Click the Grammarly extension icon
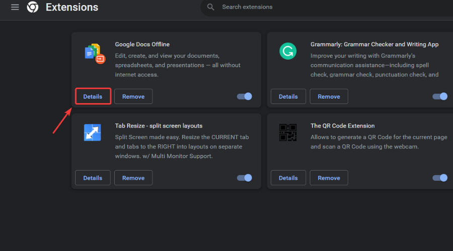 pos(288,51)
